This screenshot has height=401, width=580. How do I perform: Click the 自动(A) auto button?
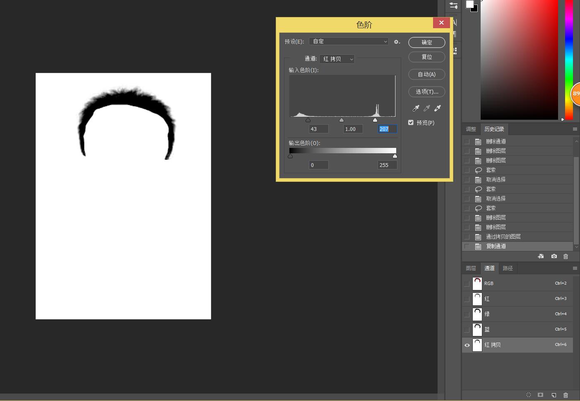(x=426, y=75)
